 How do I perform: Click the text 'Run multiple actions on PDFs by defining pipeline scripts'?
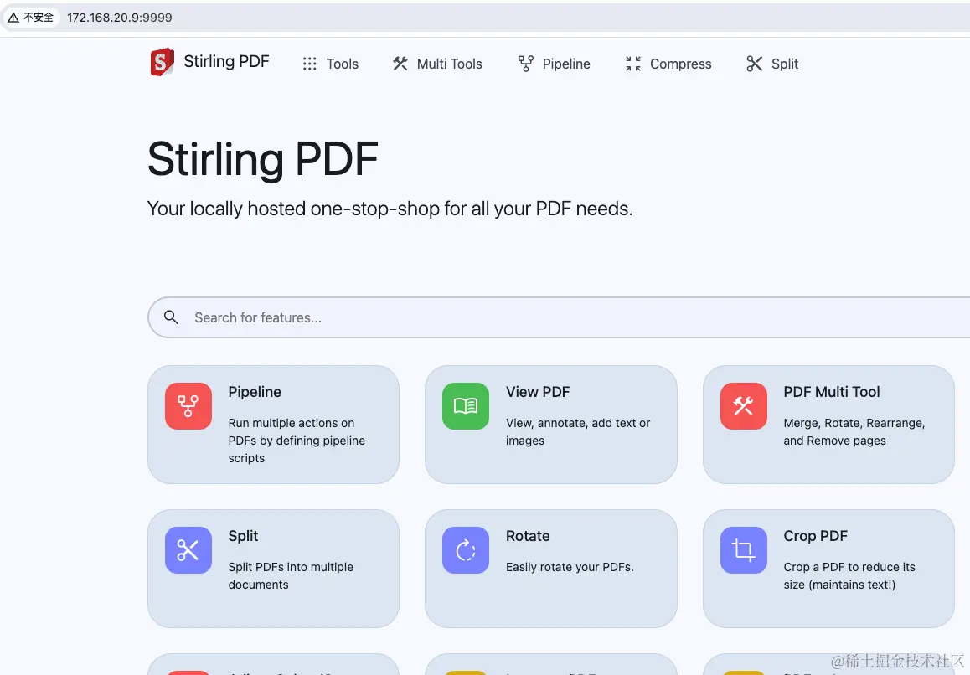(x=297, y=441)
